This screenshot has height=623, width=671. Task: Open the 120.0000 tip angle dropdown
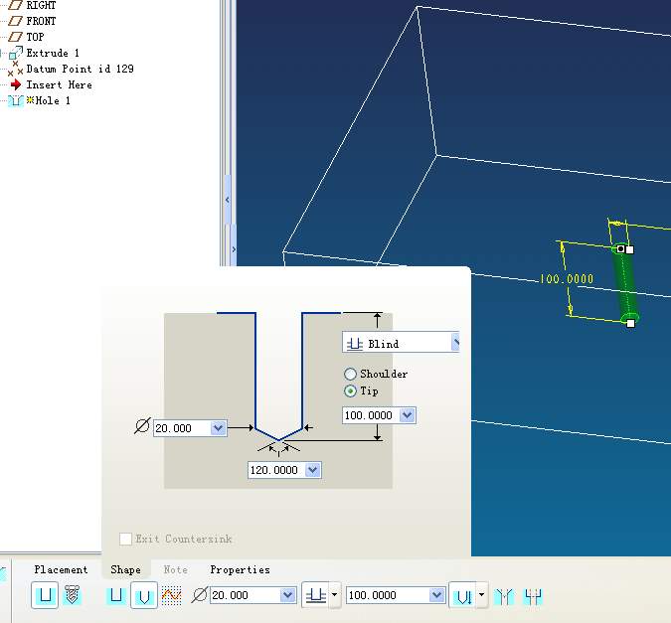(313, 470)
